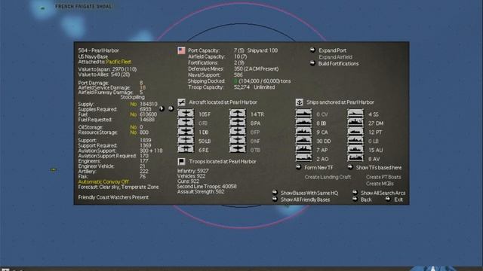Click the oiler silhouette beside 2 AO
The width and height of the screenshot is (483, 271).
pyautogui.click(x=303, y=158)
